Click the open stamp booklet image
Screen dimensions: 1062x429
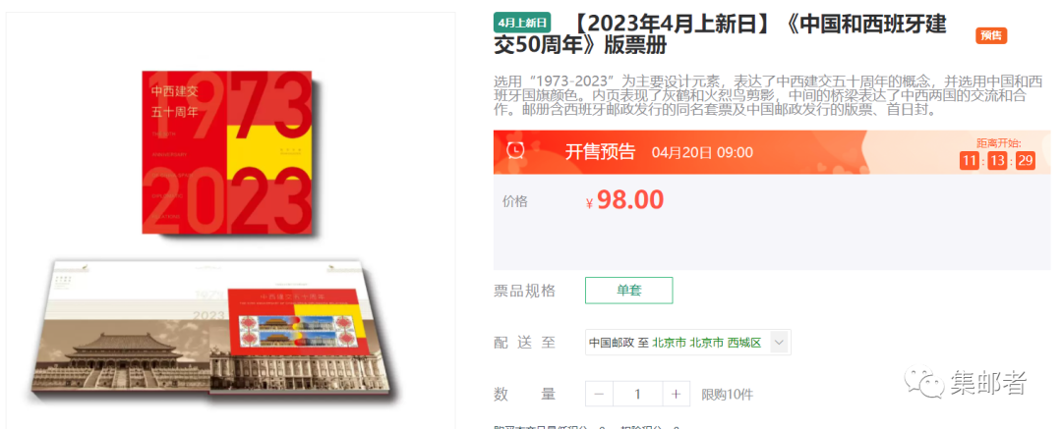pos(212,332)
